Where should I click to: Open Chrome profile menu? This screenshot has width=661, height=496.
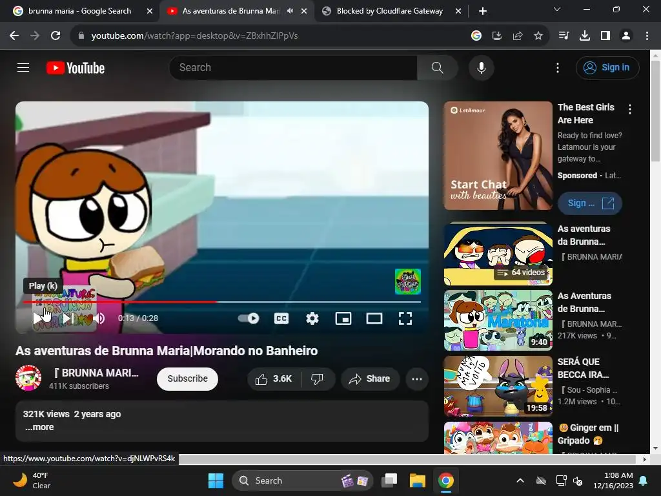626,36
